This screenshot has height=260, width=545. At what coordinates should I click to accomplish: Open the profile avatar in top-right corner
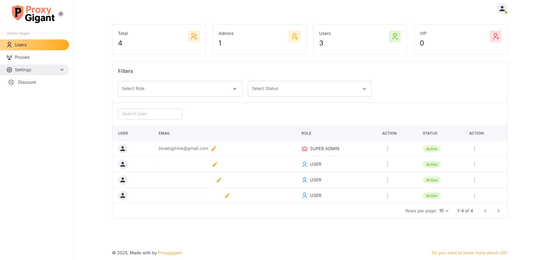tap(502, 9)
